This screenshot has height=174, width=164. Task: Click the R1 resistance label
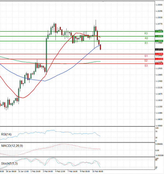pos(146,43)
